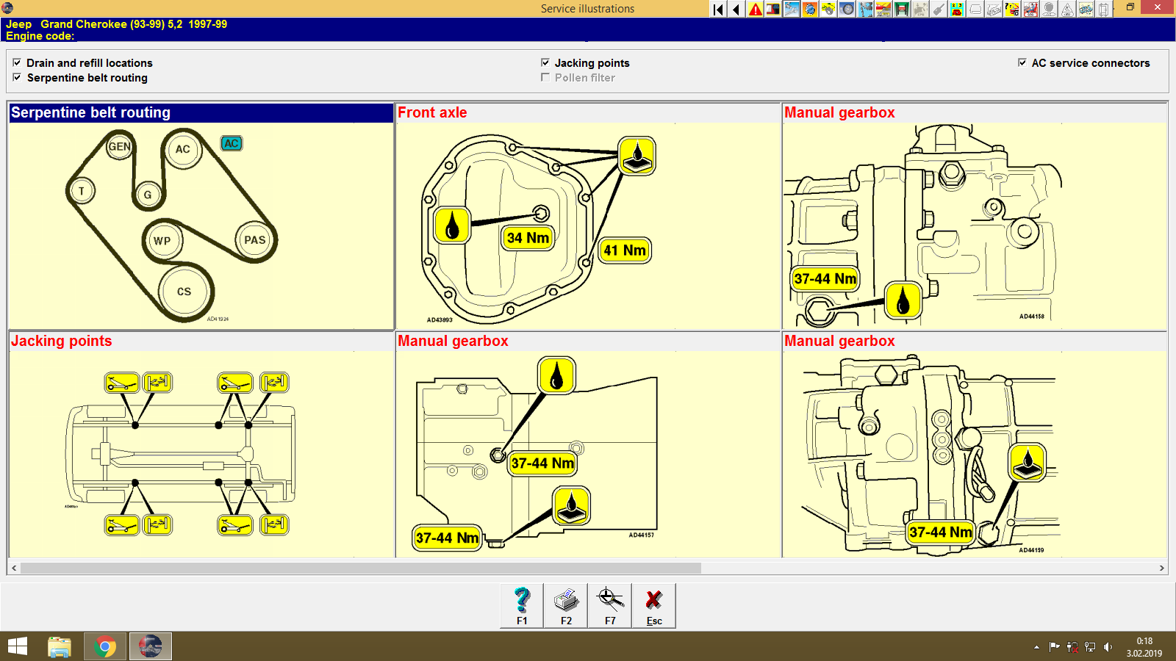The height and width of the screenshot is (661, 1176).
Task: Click the right arrow of the horizontal scrollbar
Action: pos(1163,568)
